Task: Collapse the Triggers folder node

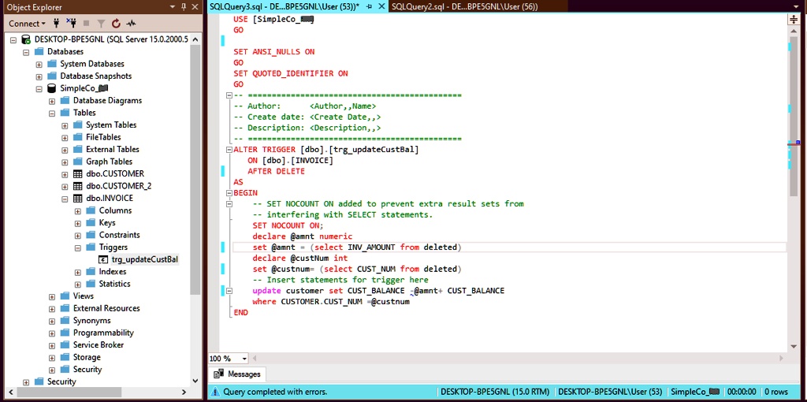Action: click(78, 248)
